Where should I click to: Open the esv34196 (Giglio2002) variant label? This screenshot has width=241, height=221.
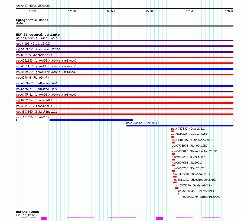click(33, 43)
